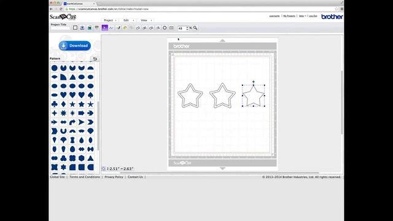The height and width of the screenshot is (221, 393).
Task: Open Terms and Conditions link
Action: [x=85, y=177]
